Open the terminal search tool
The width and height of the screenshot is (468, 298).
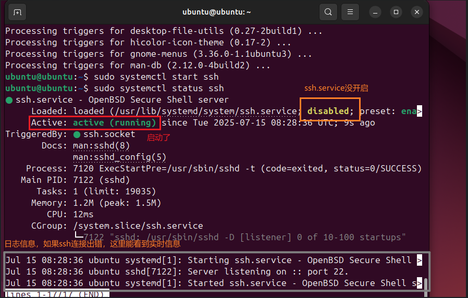click(x=328, y=12)
